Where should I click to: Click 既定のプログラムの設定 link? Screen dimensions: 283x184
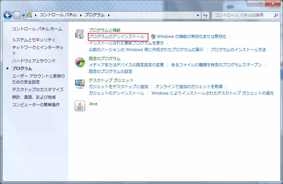pyautogui.click(x=111, y=72)
